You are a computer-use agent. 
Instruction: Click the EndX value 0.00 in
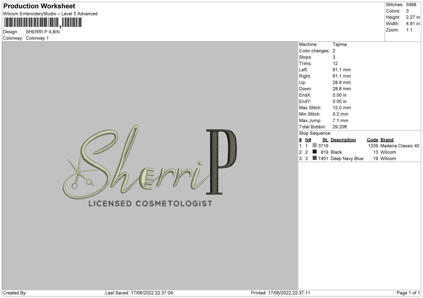[x=340, y=95]
